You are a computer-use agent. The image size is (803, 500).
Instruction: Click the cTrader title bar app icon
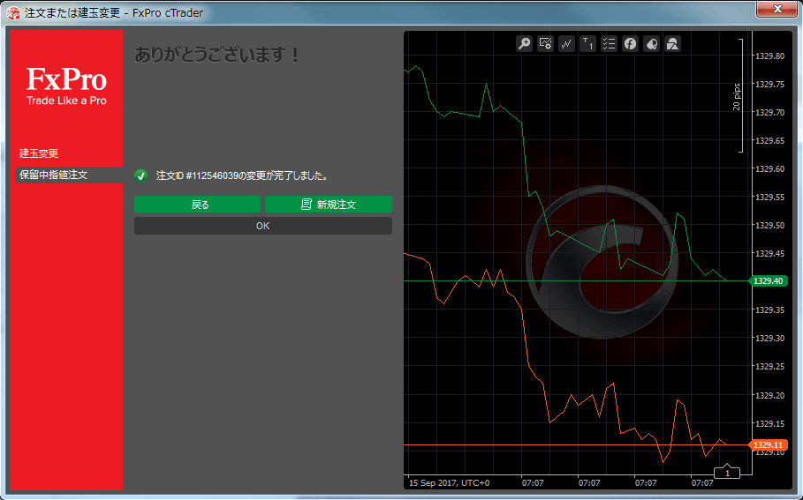point(13,12)
